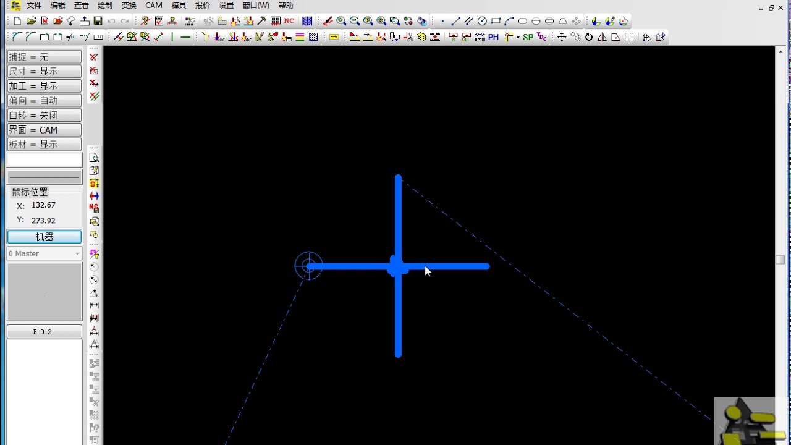Open the 变换 menu
Screen dimensions: 791x445
point(129,6)
